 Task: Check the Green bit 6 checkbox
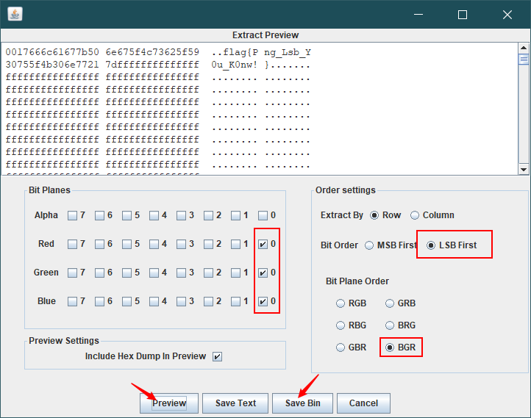pyautogui.click(x=99, y=273)
